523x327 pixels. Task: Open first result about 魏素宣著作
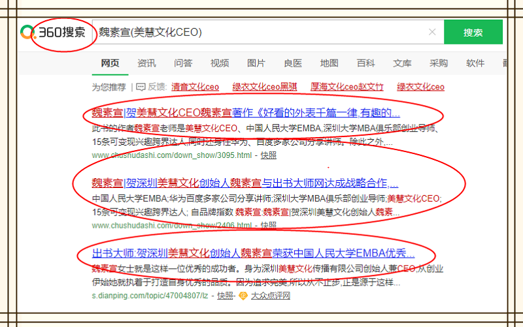pyautogui.click(x=245, y=112)
